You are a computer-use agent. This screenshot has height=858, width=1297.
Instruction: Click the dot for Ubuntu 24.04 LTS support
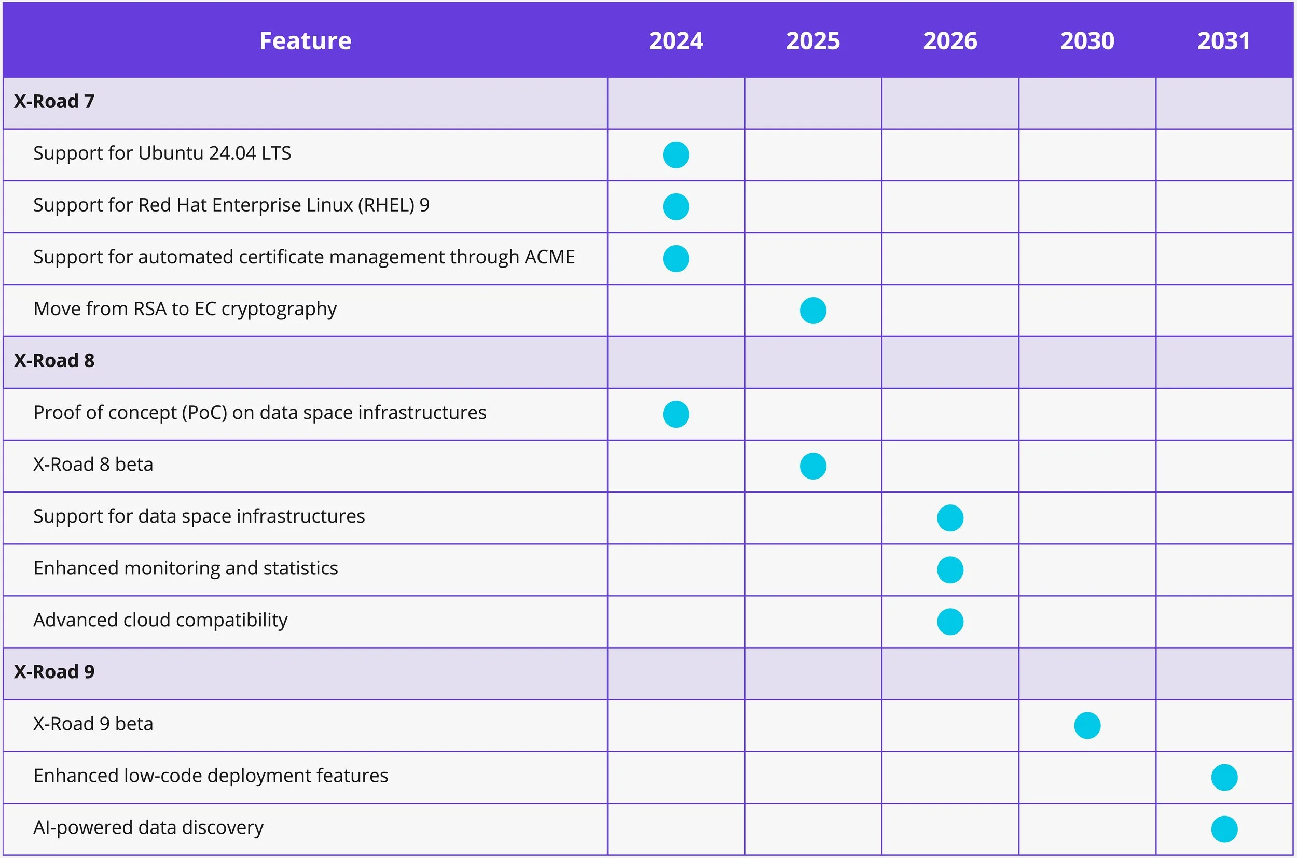click(675, 155)
